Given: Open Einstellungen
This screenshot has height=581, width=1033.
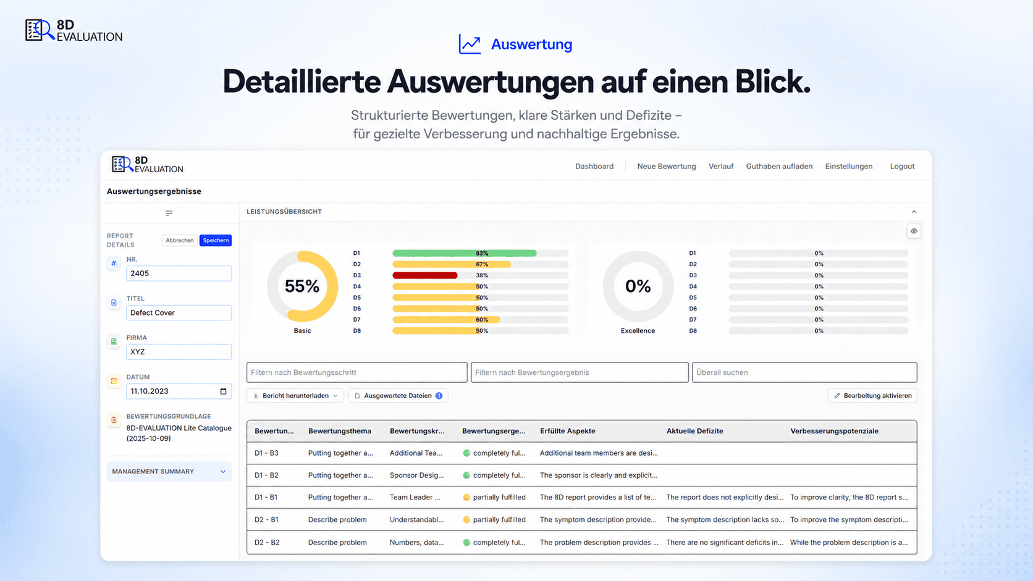Looking at the screenshot, I should tap(849, 166).
